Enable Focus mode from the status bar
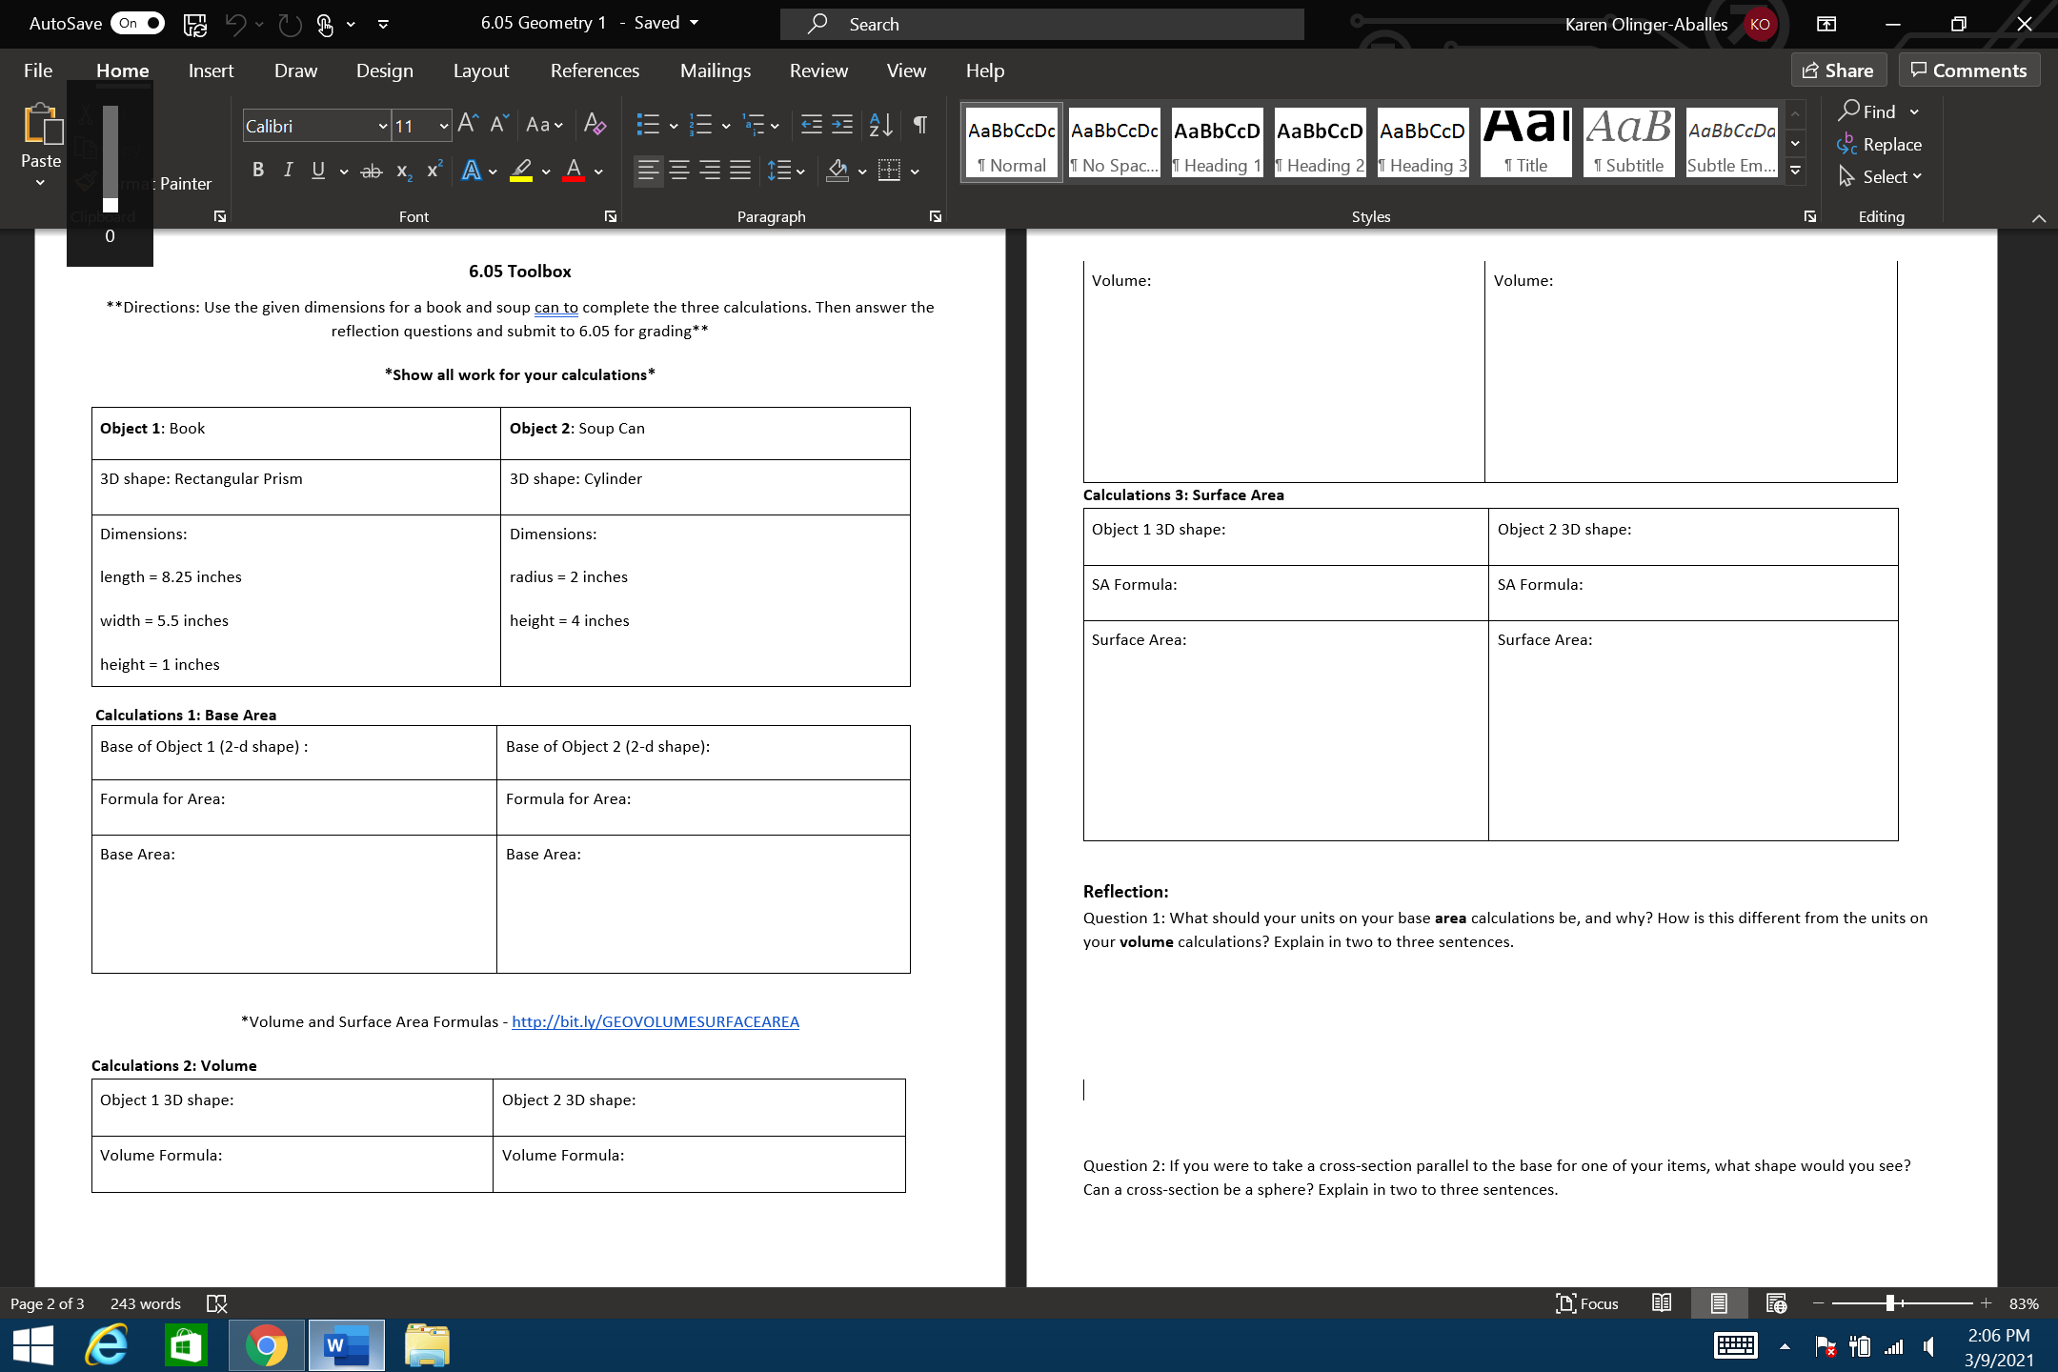The width and height of the screenshot is (2058, 1372). (1586, 1303)
